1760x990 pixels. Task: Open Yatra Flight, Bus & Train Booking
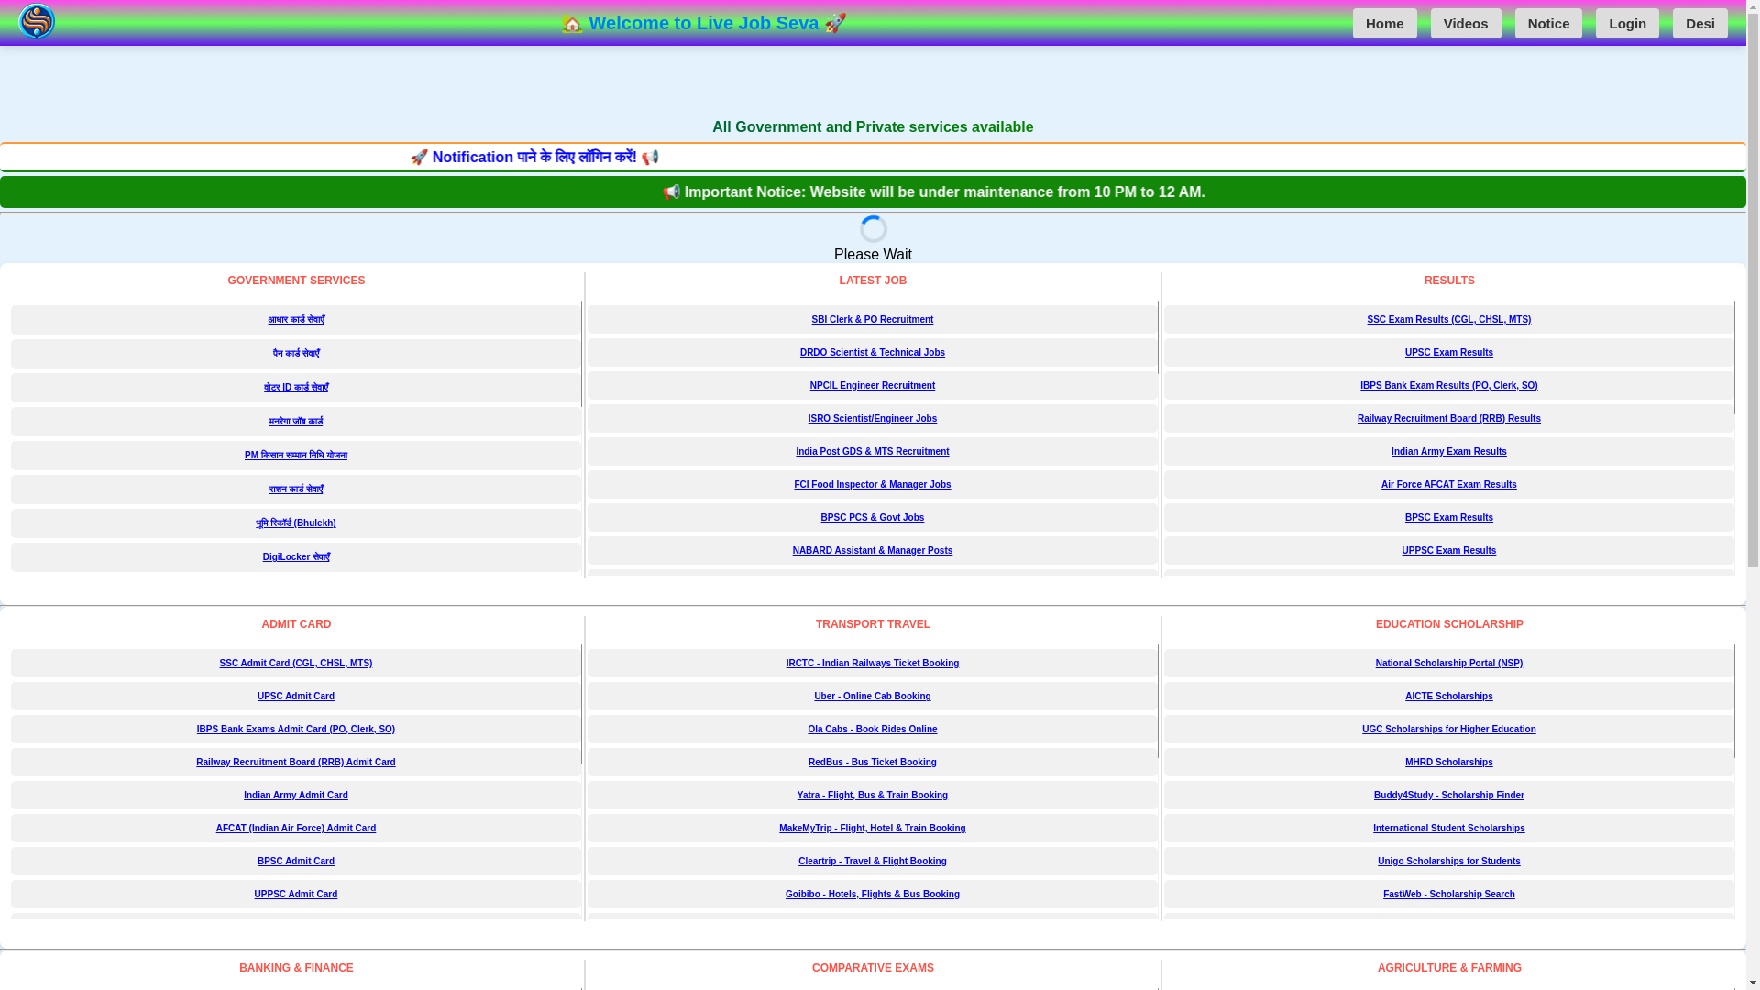tap(872, 796)
